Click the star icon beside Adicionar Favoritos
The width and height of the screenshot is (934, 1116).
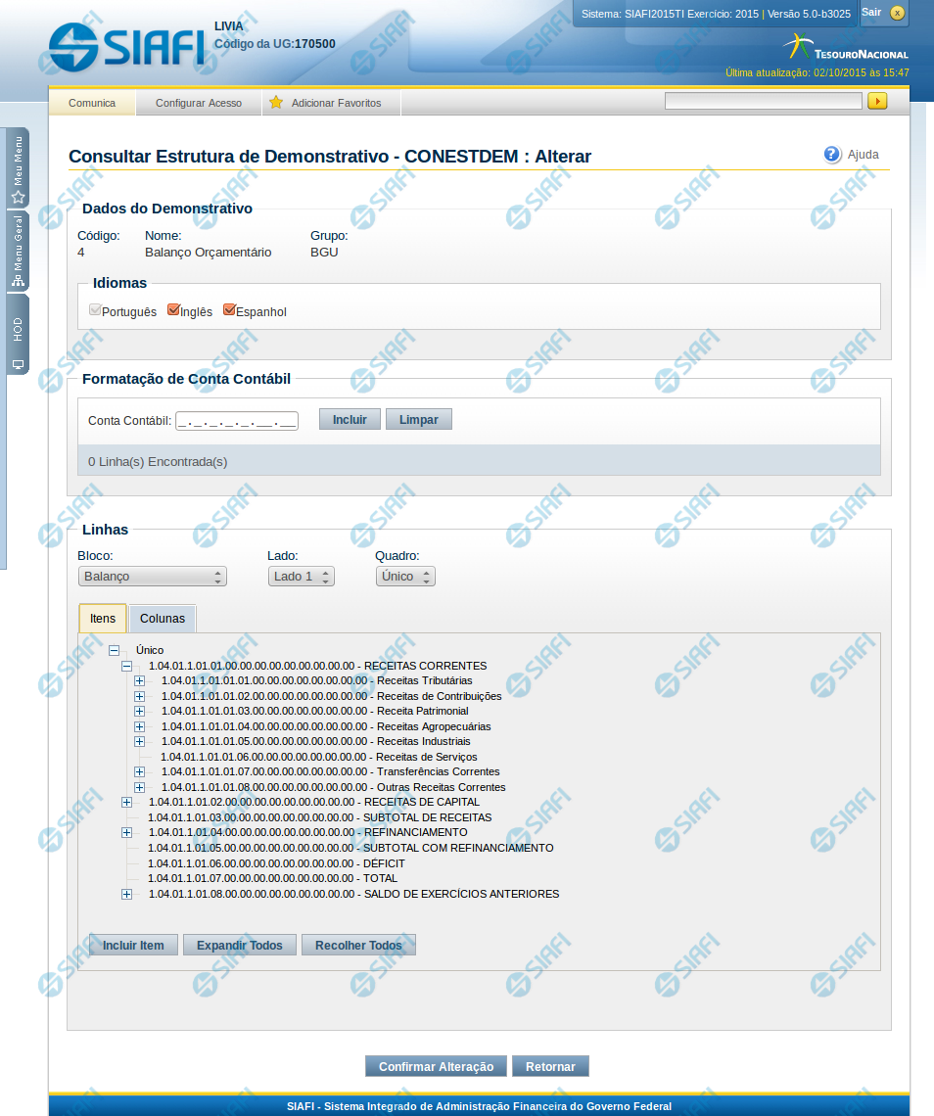pyautogui.click(x=276, y=103)
